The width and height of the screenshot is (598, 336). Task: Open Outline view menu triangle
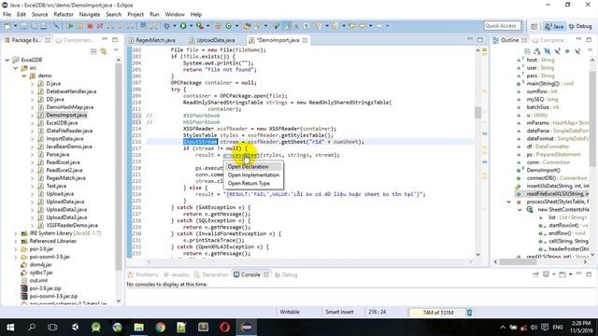coord(590,50)
